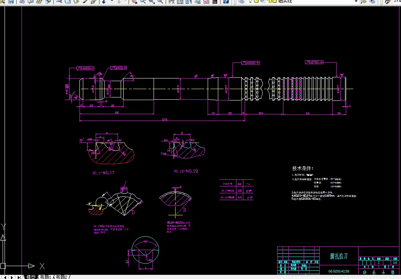Open Plot Preview from the toolbar
This screenshot has width=401, height=279.
coord(31,2)
